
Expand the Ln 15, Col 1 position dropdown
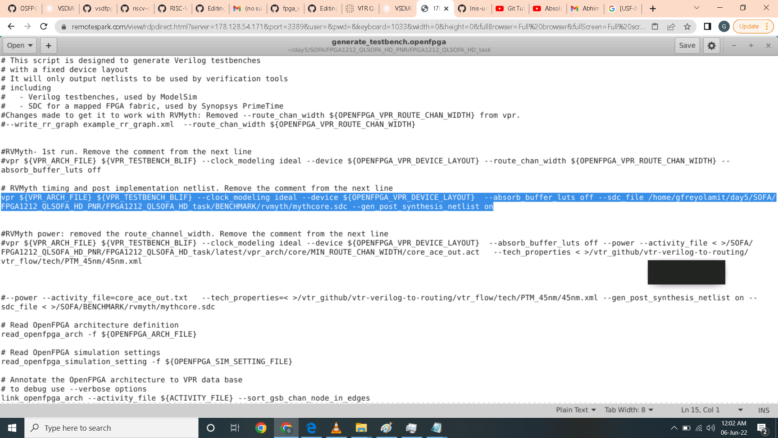click(x=712, y=410)
